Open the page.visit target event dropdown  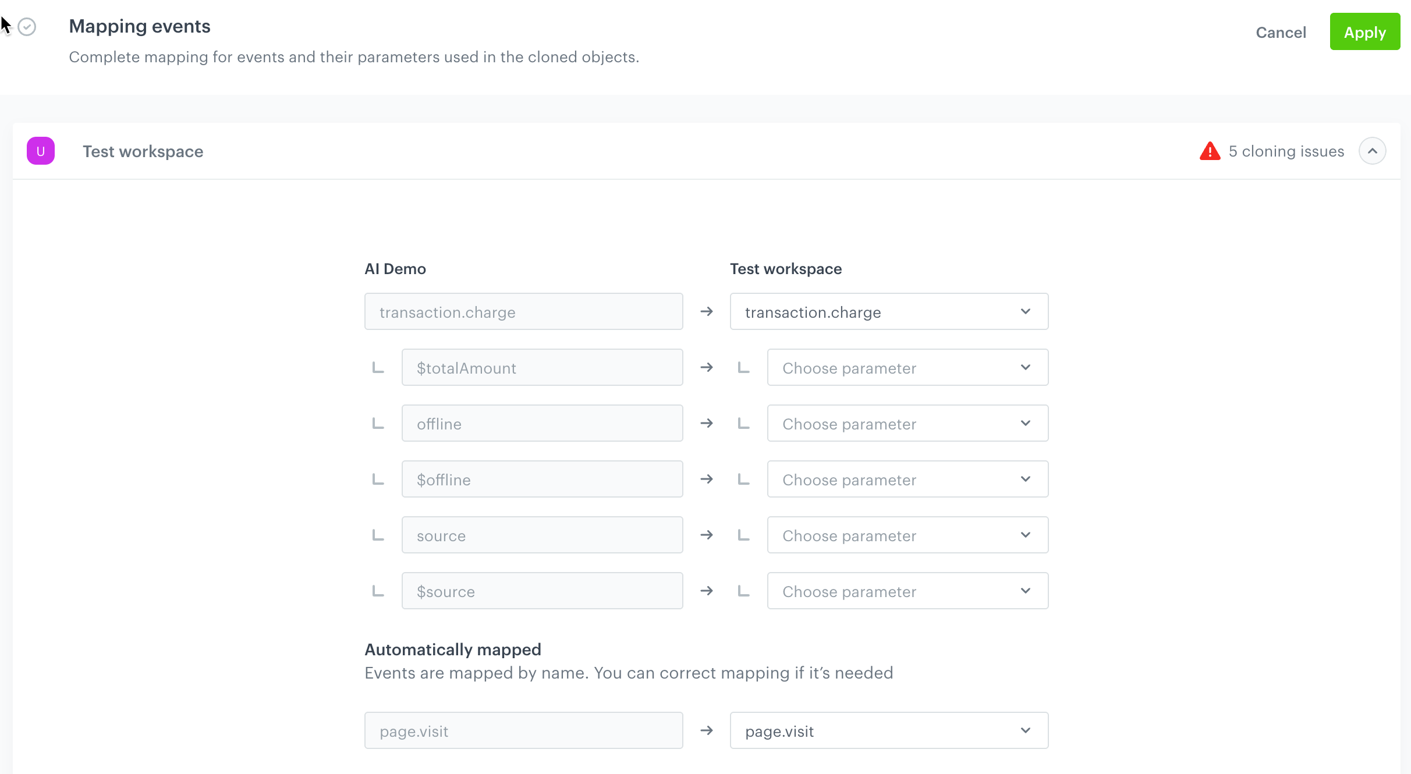pyautogui.click(x=889, y=731)
